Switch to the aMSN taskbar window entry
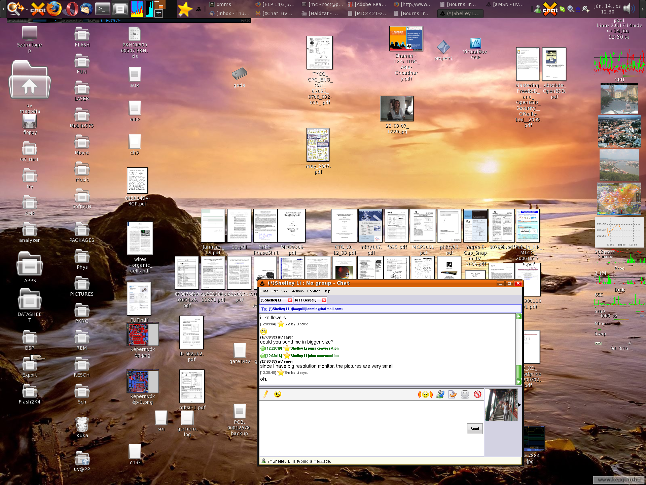 [x=505, y=4]
